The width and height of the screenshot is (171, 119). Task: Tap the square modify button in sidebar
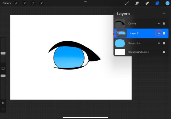[x=3, y=69]
